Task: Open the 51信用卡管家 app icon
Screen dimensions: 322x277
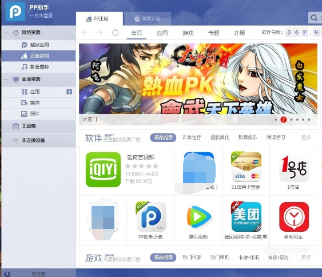Action: pyautogui.click(x=247, y=167)
